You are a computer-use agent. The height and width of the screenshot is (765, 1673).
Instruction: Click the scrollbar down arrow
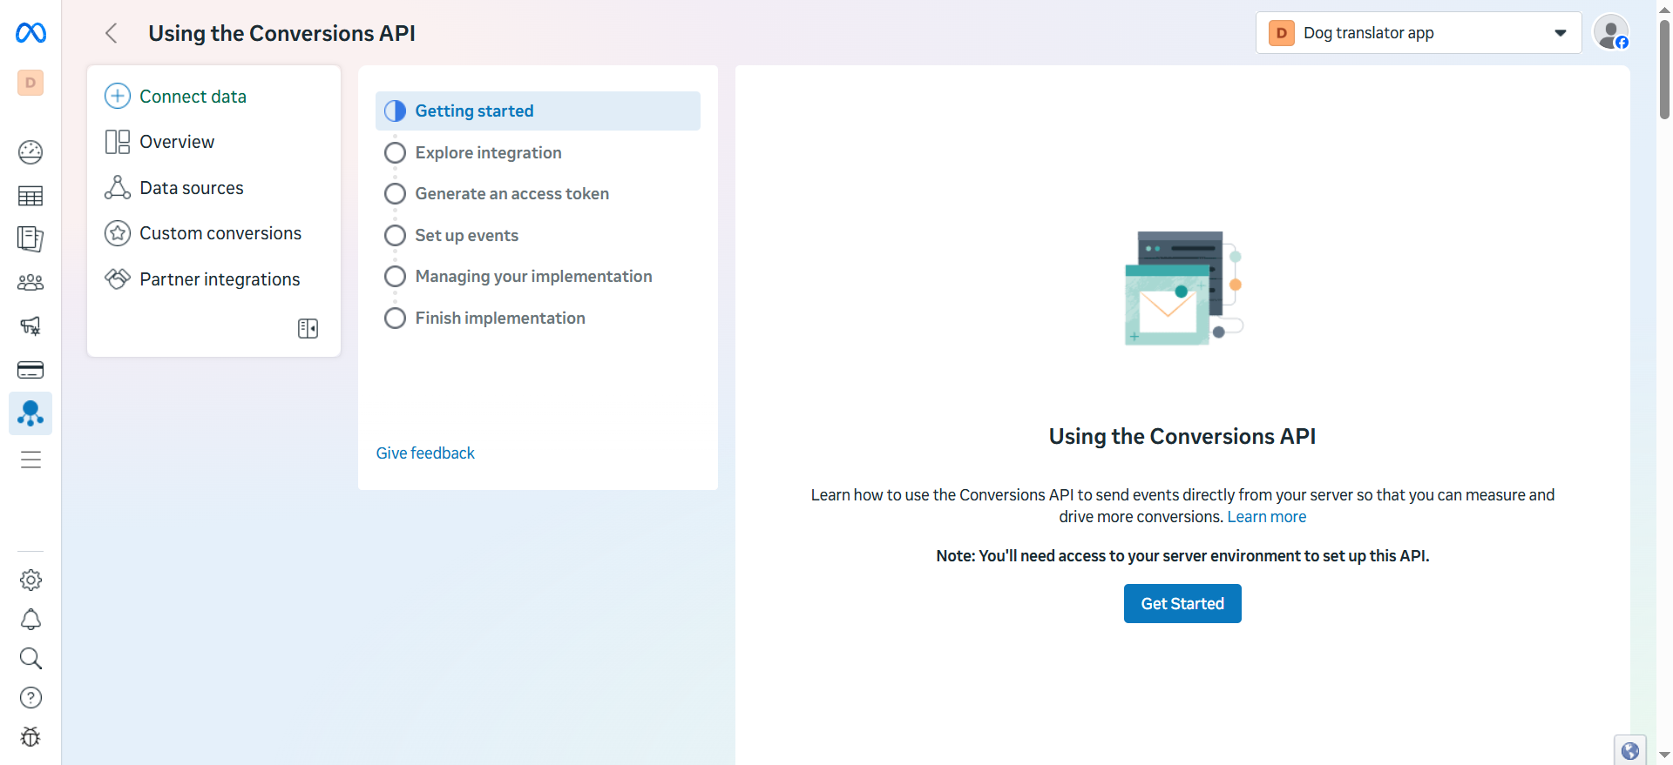pyautogui.click(x=1664, y=755)
